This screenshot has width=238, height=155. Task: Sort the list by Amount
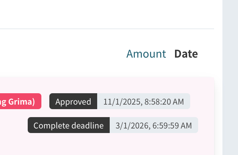coord(146,54)
